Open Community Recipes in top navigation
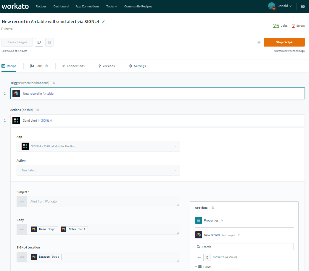 click(x=138, y=6)
